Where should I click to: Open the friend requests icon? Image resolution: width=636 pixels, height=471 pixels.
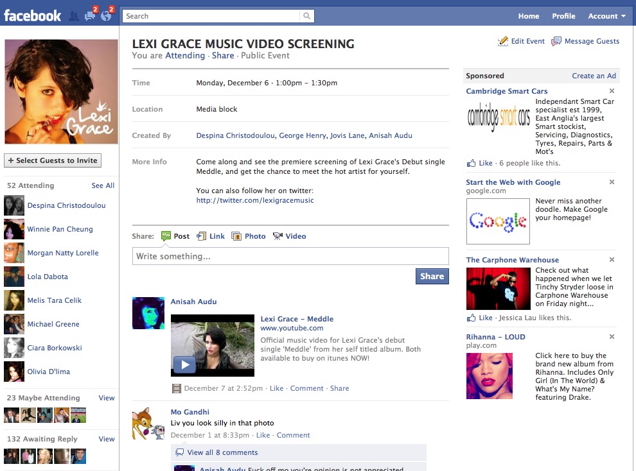tap(74, 16)
